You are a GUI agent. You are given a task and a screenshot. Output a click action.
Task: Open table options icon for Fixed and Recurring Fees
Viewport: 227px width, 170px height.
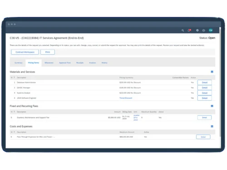click(212, 106)
